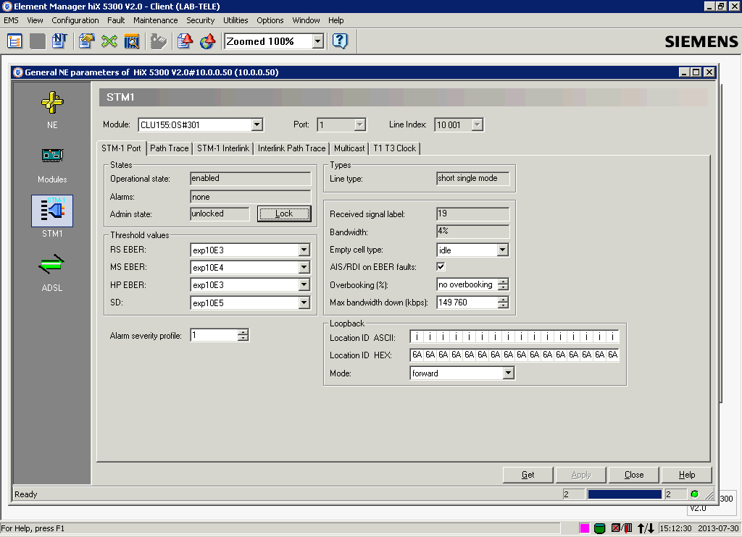This screenshot has width=742, height=537.
Task: Click the Get button
Action: pyautogui.click(x=528, y=475)
